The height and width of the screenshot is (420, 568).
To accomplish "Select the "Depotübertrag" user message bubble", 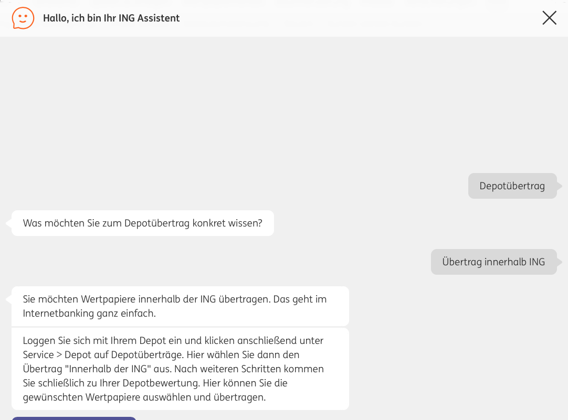I will pyautogui.click(x=512, y=186).
